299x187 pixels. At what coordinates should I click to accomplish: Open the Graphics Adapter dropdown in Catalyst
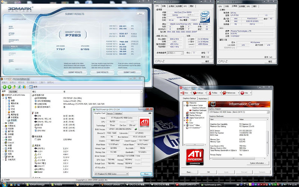(268, 112)
